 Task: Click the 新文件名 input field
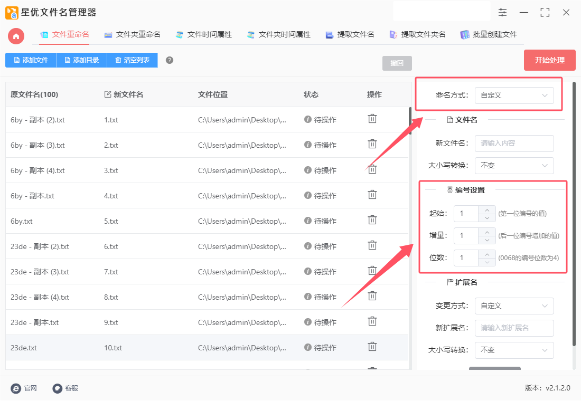pos(514,144)
